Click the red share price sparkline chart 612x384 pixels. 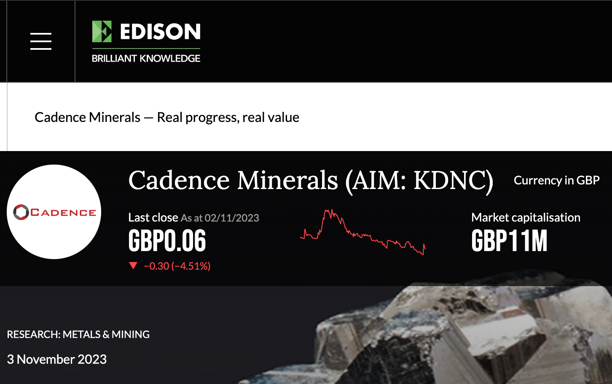363,232
